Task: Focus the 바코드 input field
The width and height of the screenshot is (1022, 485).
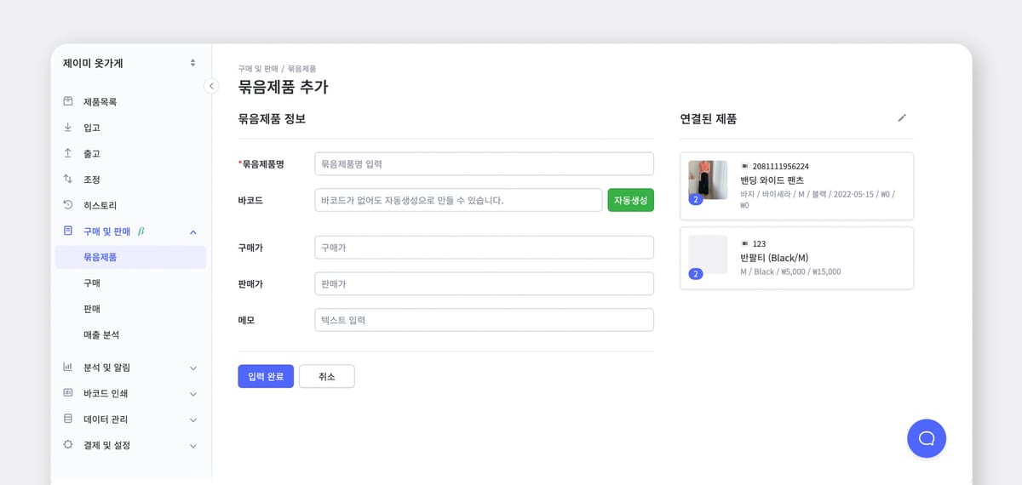Action: (x=458, y=200)
